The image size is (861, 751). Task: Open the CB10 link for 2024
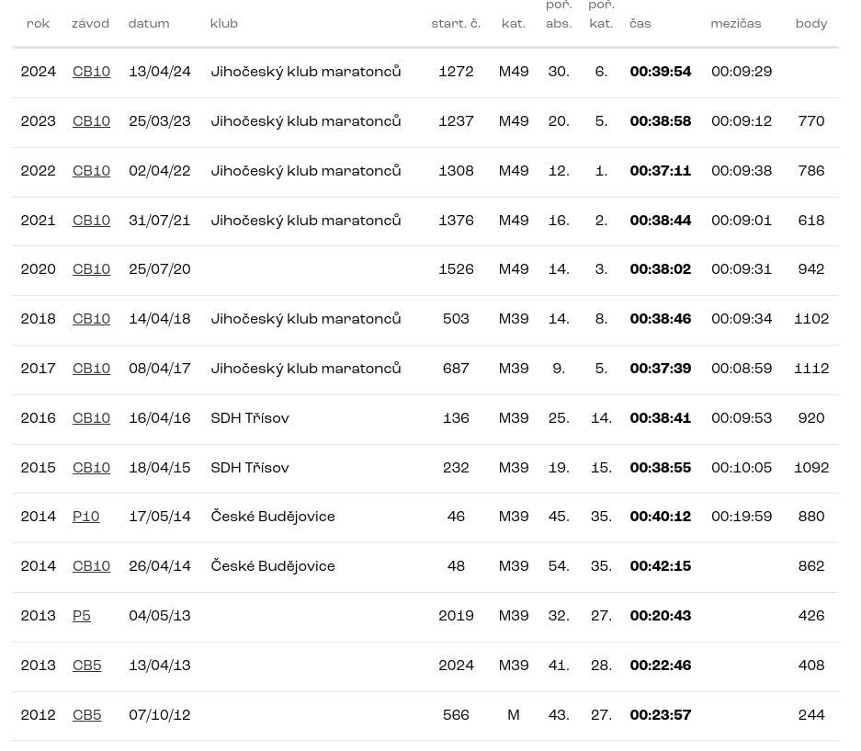click(91, 73)
